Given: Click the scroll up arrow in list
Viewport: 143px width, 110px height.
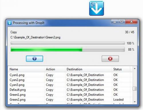Looking at the screenshot, I should (x=135, y=69).
